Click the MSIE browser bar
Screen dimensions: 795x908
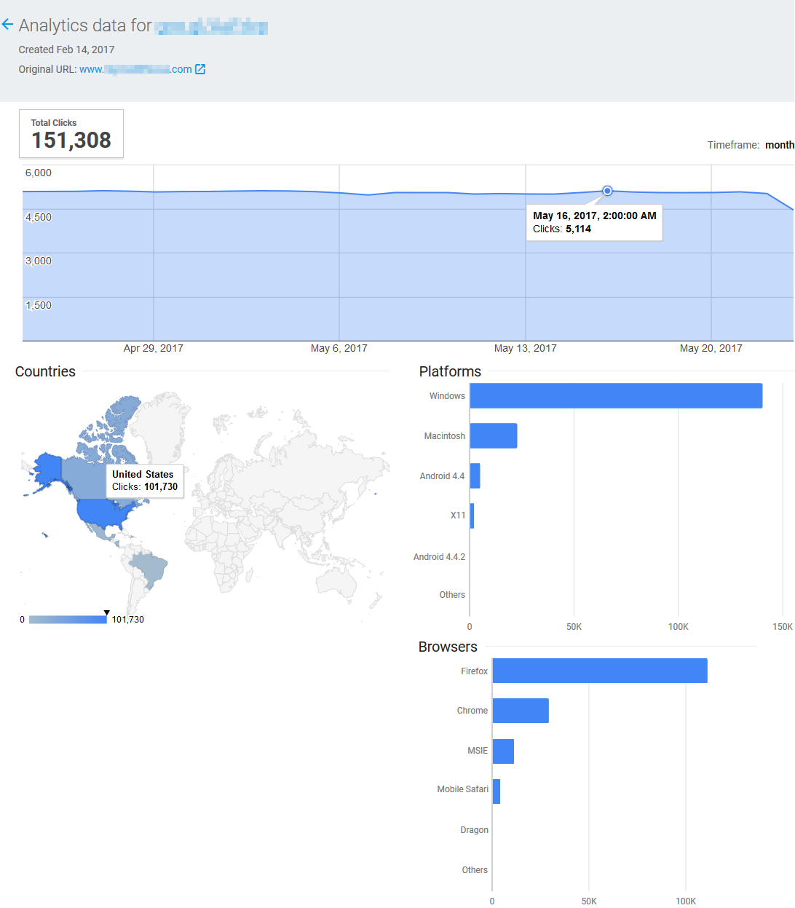(x=503, y=751)
